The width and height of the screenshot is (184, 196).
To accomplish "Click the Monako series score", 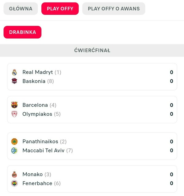I will tap(171, 175).
